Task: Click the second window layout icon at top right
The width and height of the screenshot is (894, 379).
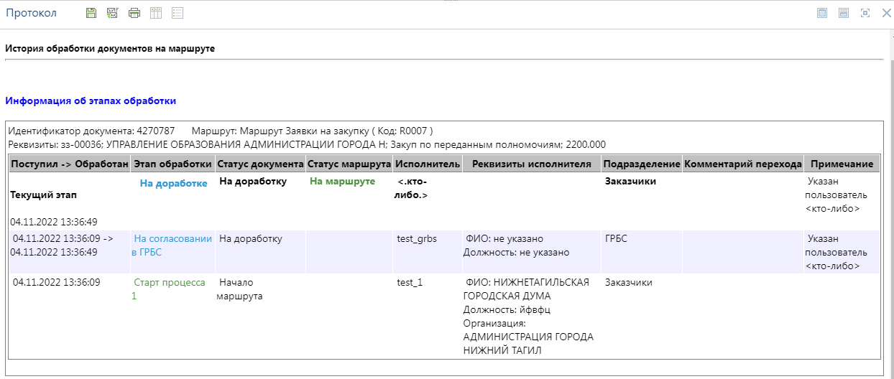Action: (x=844, y=13)
